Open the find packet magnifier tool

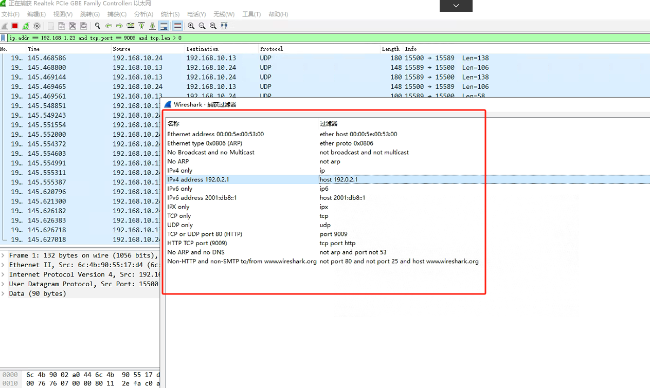coord(97,26)
